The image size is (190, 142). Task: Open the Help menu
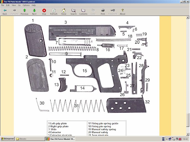point(34,5)
